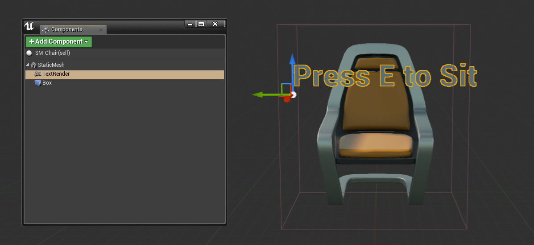
Task: Click the Components tab icon
Action: click(x=46, y=29)
